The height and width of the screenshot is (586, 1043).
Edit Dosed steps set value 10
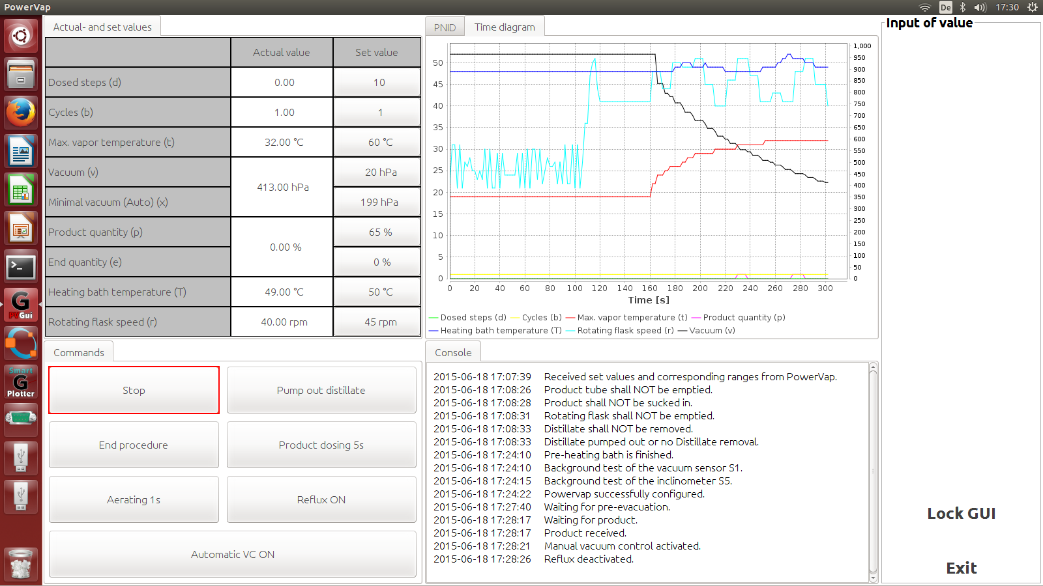pos(377,82)
